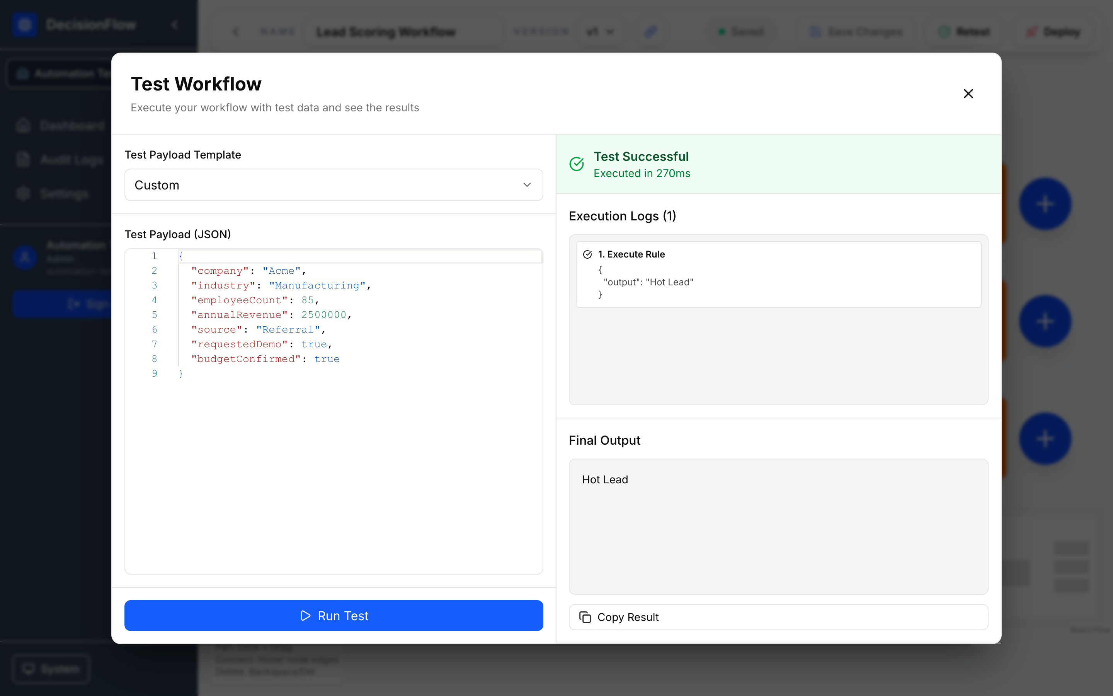Click the "Referral" source value
The height and width of the screenshot is (696, 1113).
(x=288, y=329)
